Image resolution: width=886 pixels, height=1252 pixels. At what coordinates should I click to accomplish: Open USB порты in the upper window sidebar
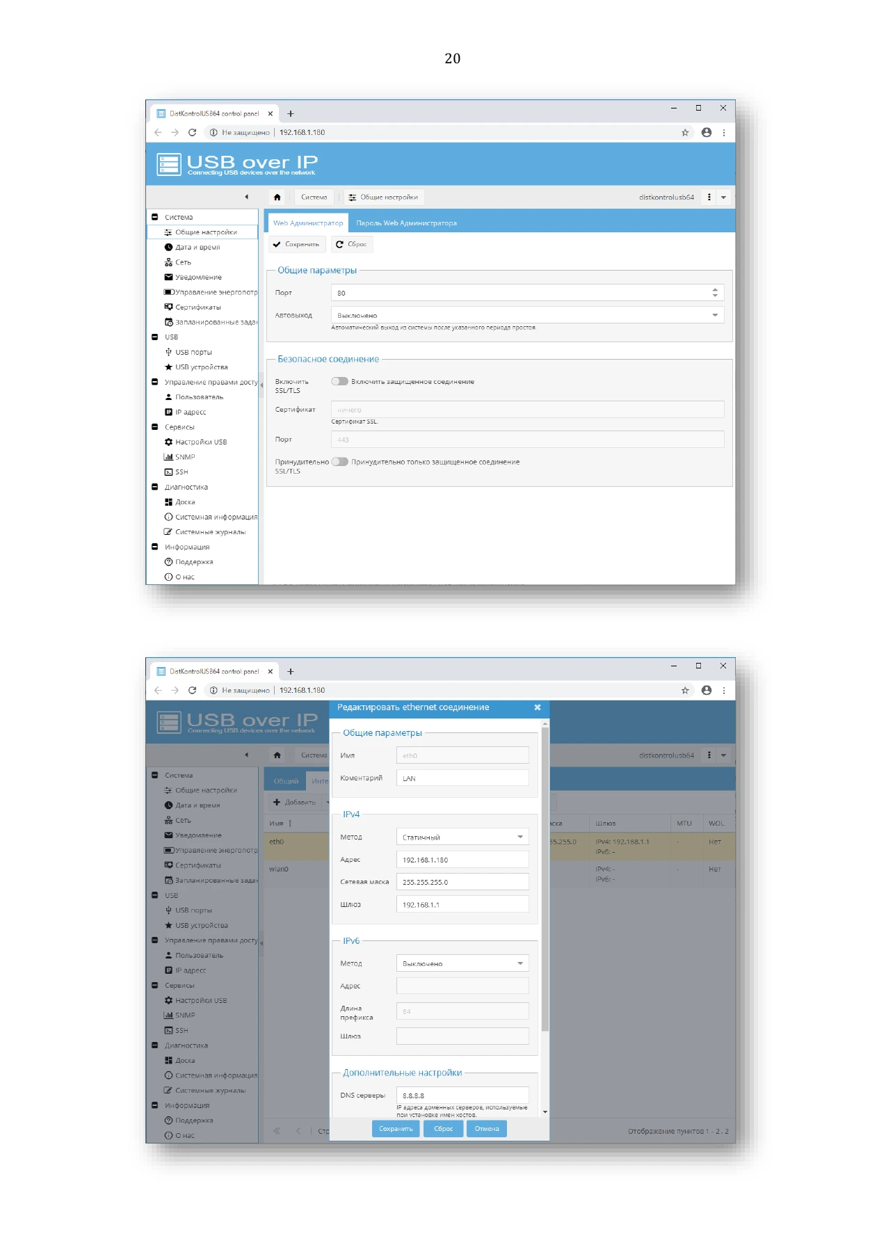click(x=193, y=353)
